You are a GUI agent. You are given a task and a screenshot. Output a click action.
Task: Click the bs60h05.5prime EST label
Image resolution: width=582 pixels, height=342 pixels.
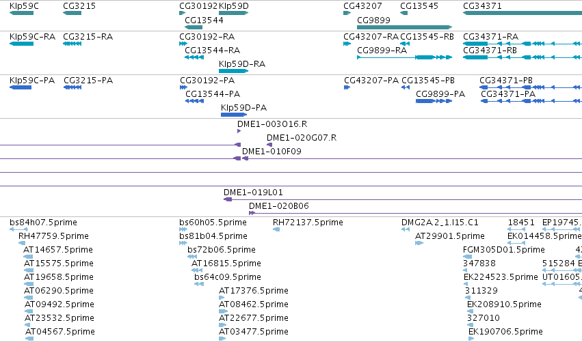pyautogui.click(x=213, y=223)
